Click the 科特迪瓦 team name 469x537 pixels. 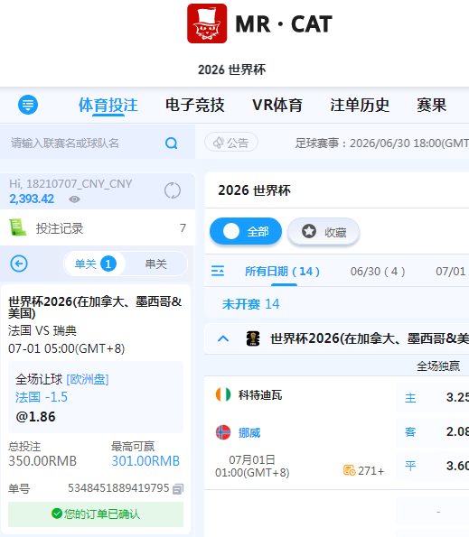click(x=260, y=395)
